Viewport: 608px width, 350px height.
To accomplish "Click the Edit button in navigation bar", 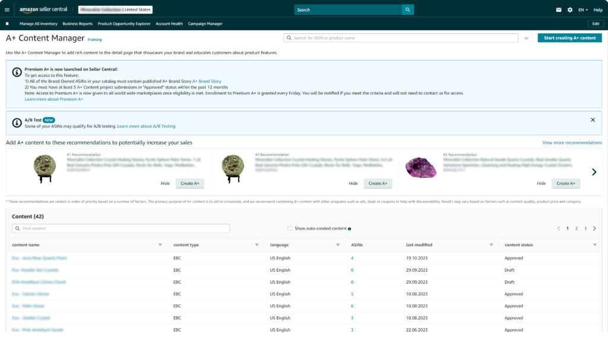I will point(596,24).
